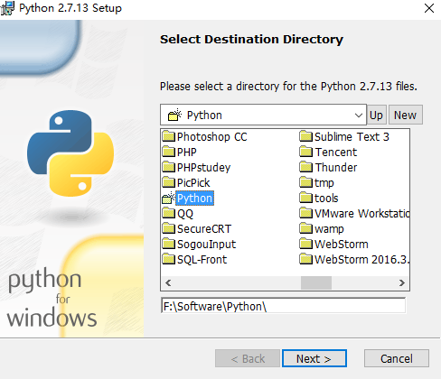
Task: Click the tools folder icon
Action: (x=306, y=198)
